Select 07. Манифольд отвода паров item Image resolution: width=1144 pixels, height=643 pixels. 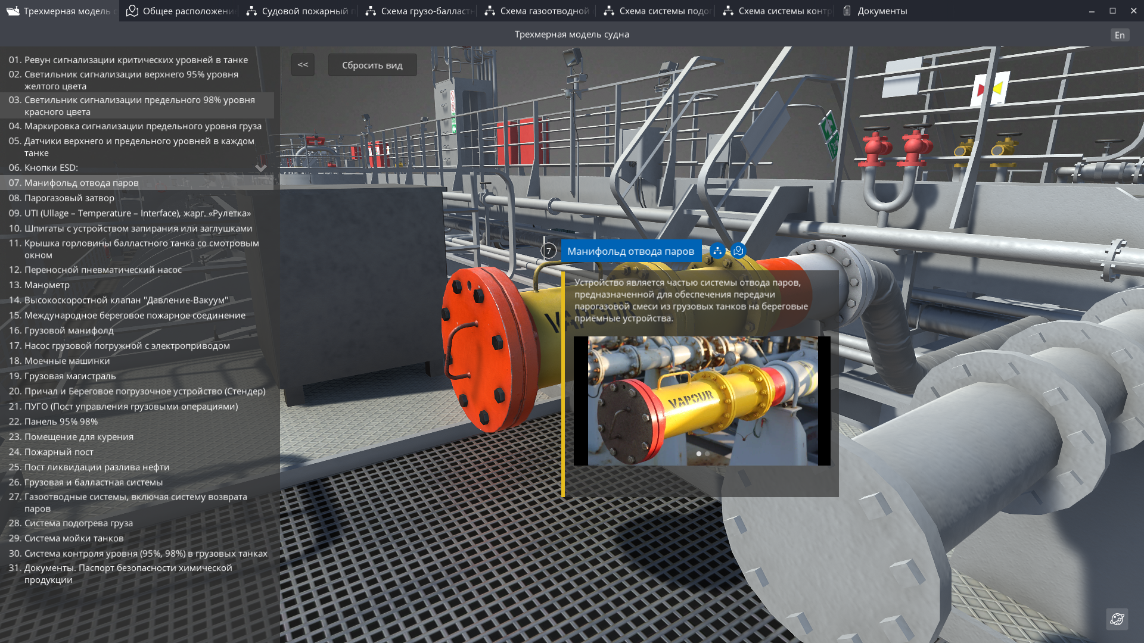[137, 183]
